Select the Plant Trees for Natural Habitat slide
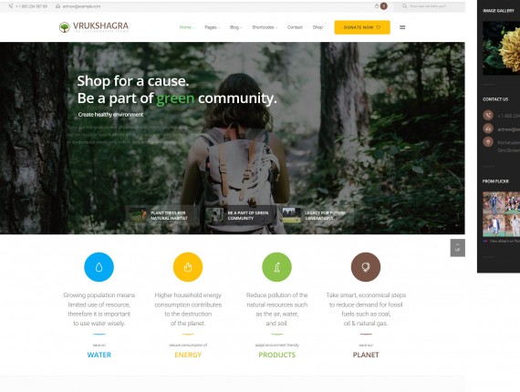This screenshot has width=520, height=392. tap(161, 215)
